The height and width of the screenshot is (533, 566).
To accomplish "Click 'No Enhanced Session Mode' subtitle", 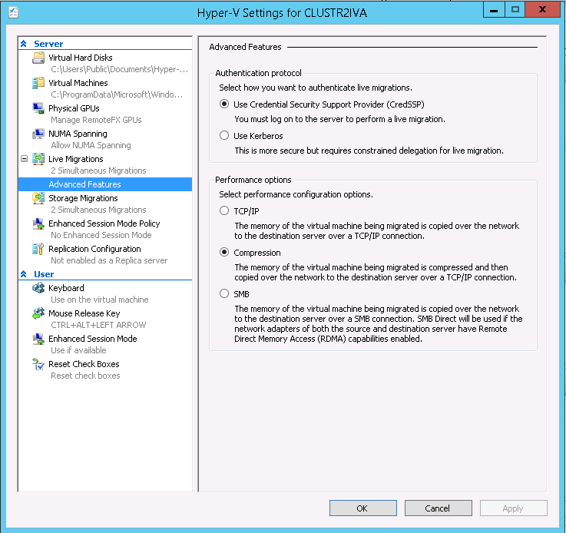I will coord(101,235).
